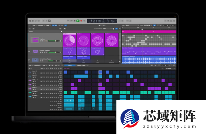Image resolution: width=206 pixels, height=134 pixels.
Task: Toggle first step of Kick 1 row
Action: point(65,72)
